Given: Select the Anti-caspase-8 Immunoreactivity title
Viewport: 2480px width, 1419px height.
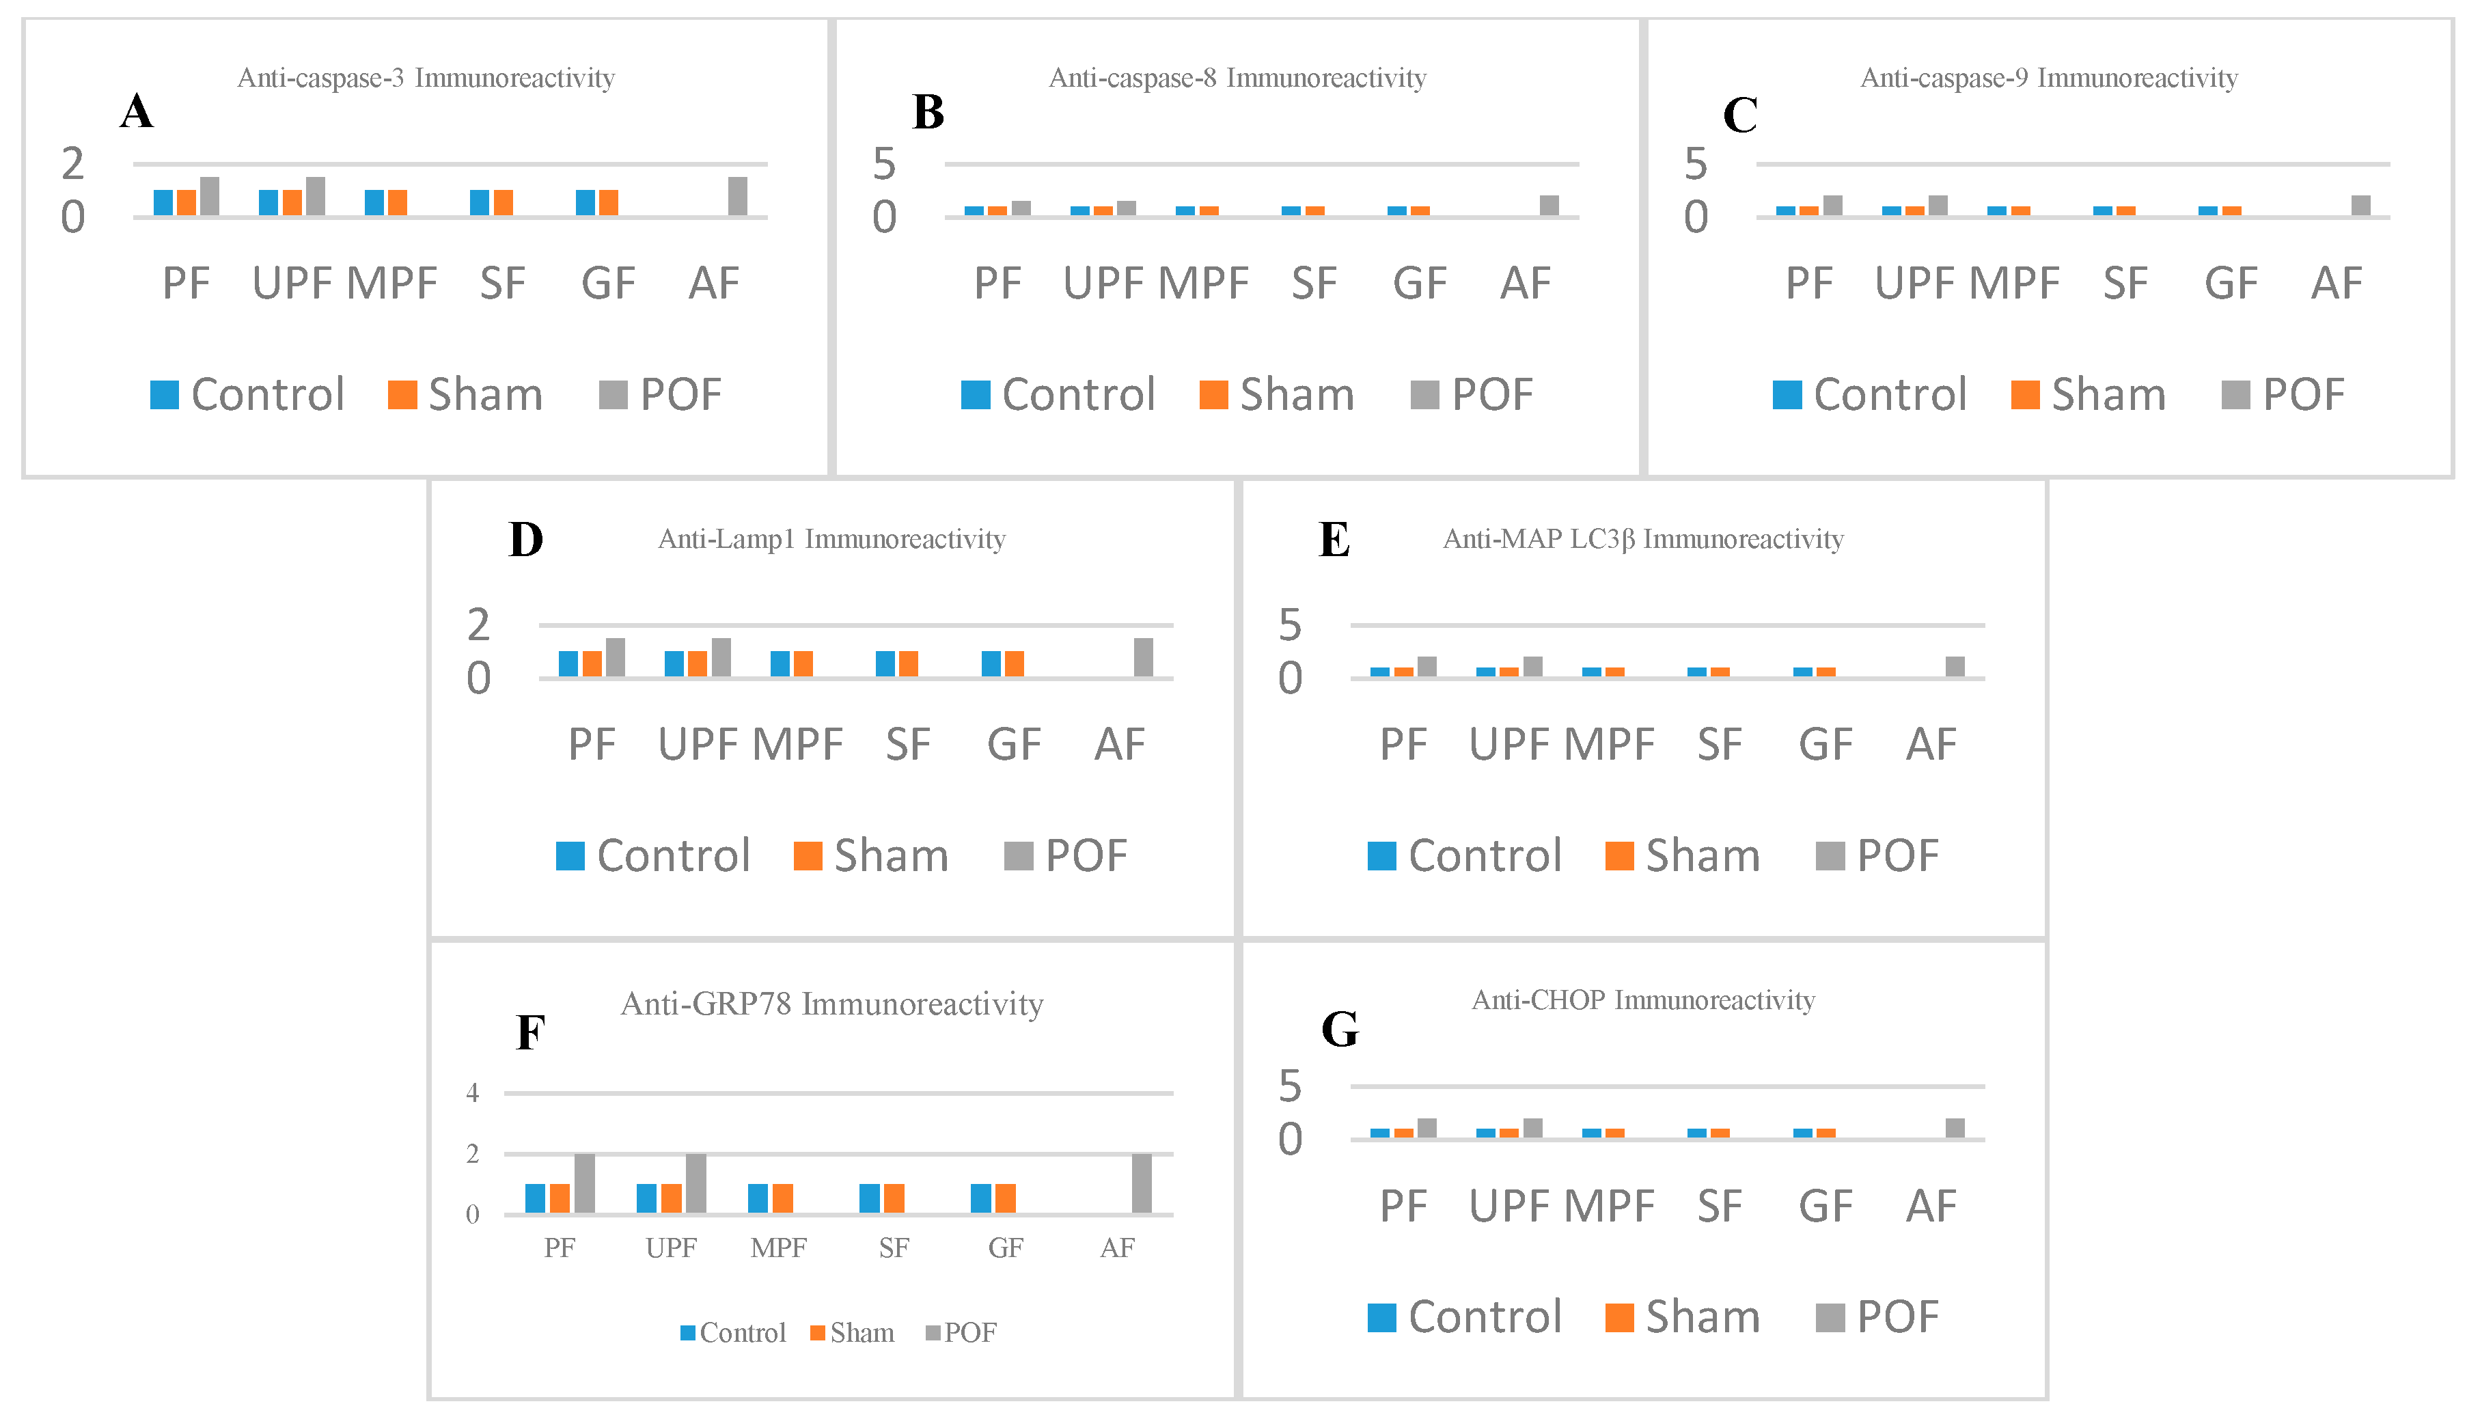Looking at the screenshot, I should [x=1237, y=78].
